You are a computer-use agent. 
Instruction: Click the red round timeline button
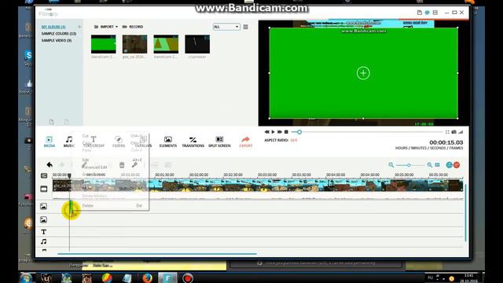(457, 165)
